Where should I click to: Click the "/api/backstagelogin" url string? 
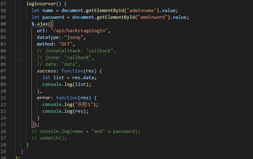click(x=79, y=31)
